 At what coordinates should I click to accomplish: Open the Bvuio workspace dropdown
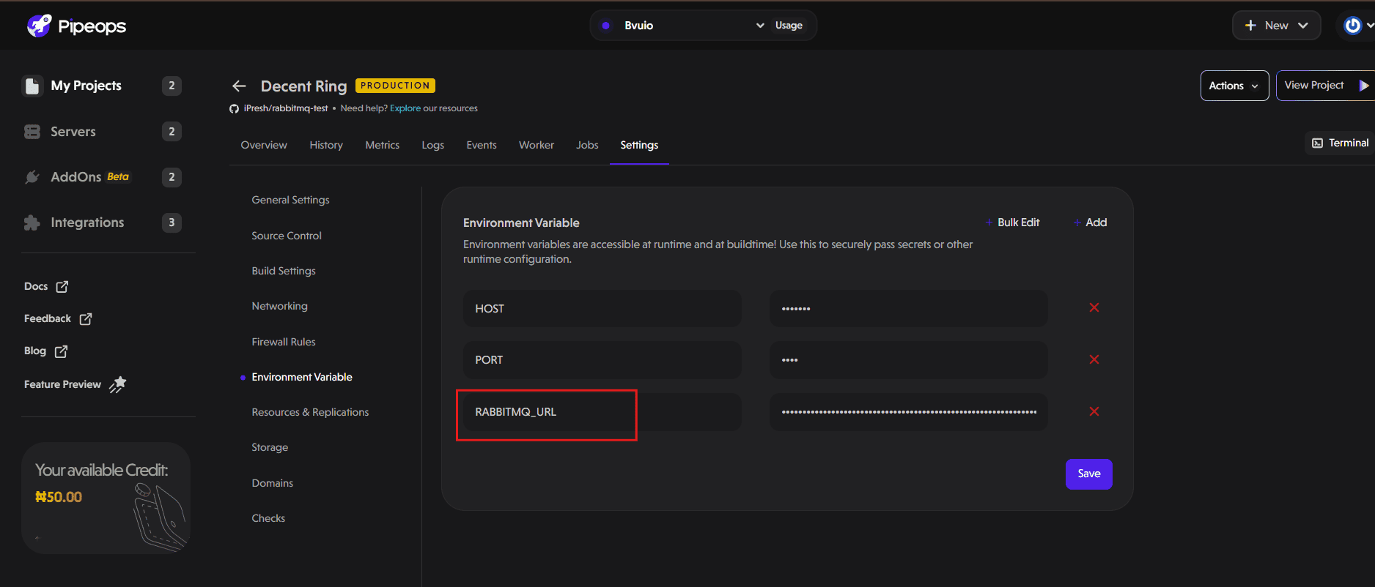pos(682,26)
